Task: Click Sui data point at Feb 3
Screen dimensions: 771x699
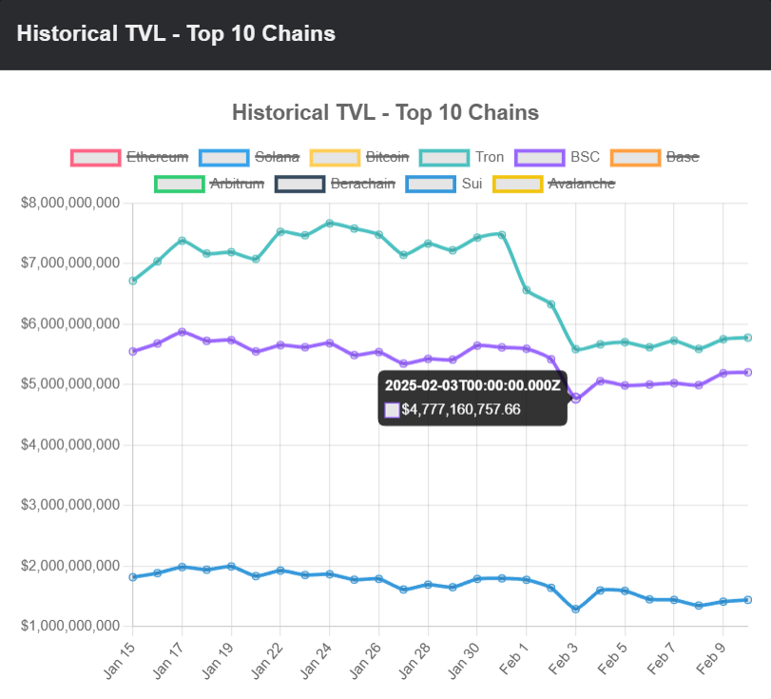Action: tap(575, 609)
